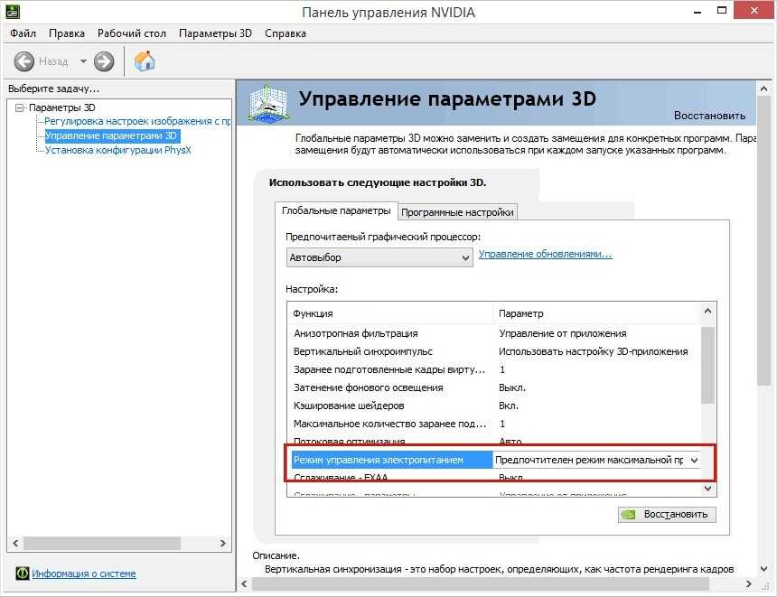Open the Back history dropdown arrow
Viewport: 777px width, 597px height.
[x=83, y=61]
